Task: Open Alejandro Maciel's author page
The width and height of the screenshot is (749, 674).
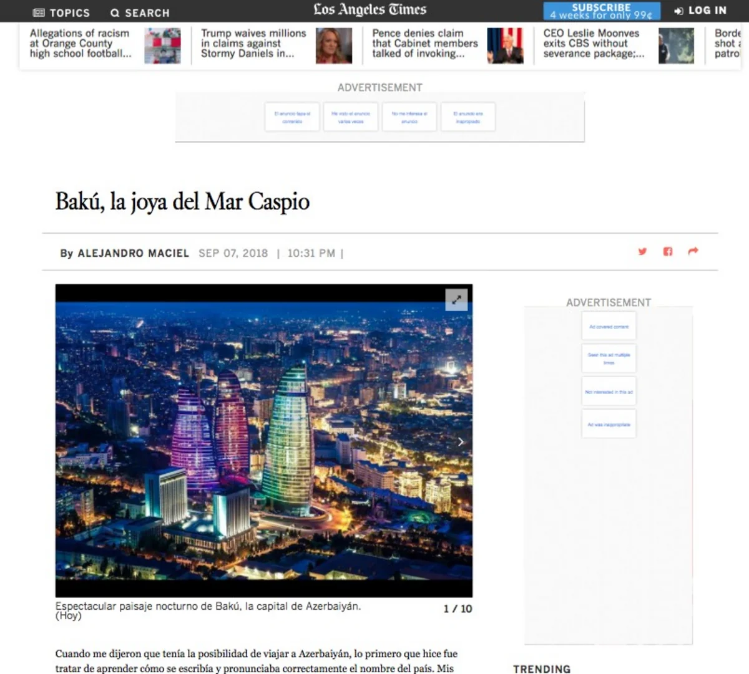Action: pyautogui.click(x=133, y=253)
